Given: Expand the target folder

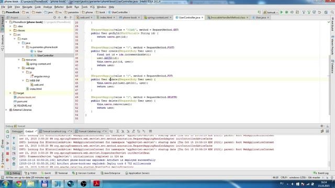Looking at the screenshot, I should coord(10,93).
